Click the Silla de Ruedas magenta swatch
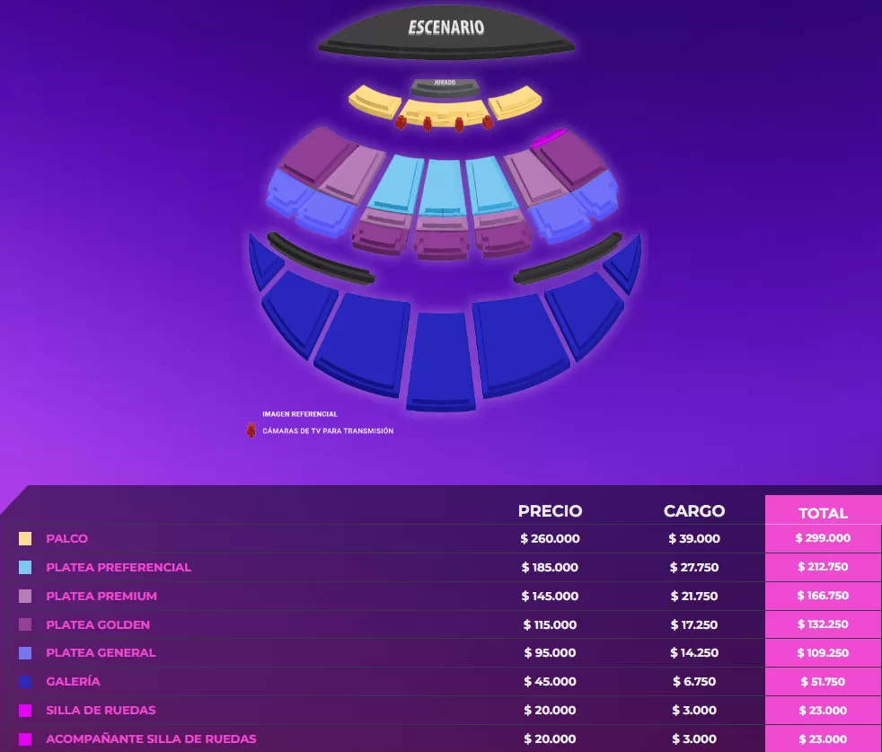The width and height of the screenshot is (882, 752). [25, 711]
